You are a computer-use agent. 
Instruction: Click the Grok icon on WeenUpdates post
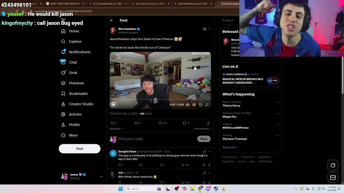pyautogui.click(x=205, y=29)
